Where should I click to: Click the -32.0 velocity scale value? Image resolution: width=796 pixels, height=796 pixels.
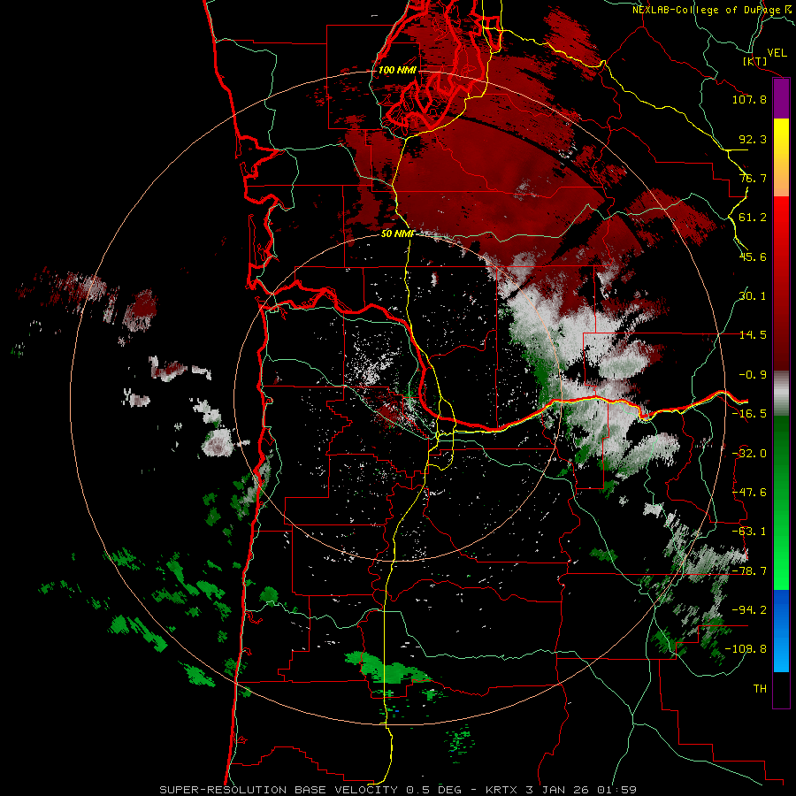pos(749,454)
